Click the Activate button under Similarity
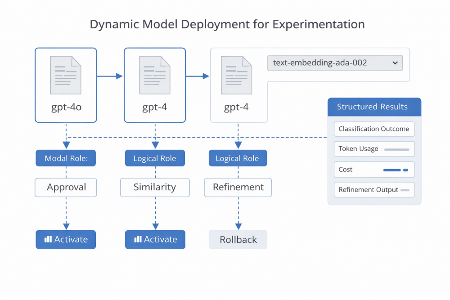The width and height of the screenshot is (450, 300). (155, 239)
